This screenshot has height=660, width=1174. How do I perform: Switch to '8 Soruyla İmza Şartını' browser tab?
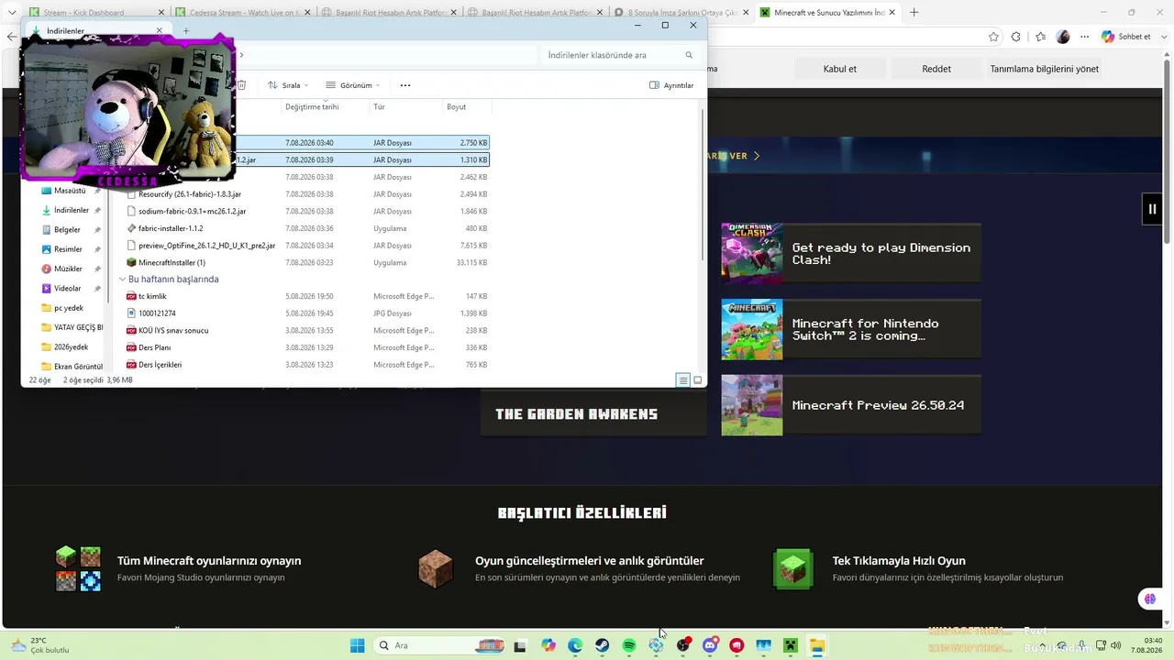pos(679,13)
